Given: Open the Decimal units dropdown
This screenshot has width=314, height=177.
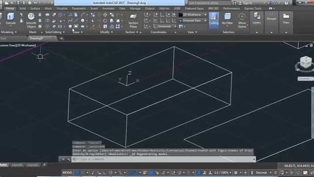Looking at the screenshot, I should tap(263, 173).
